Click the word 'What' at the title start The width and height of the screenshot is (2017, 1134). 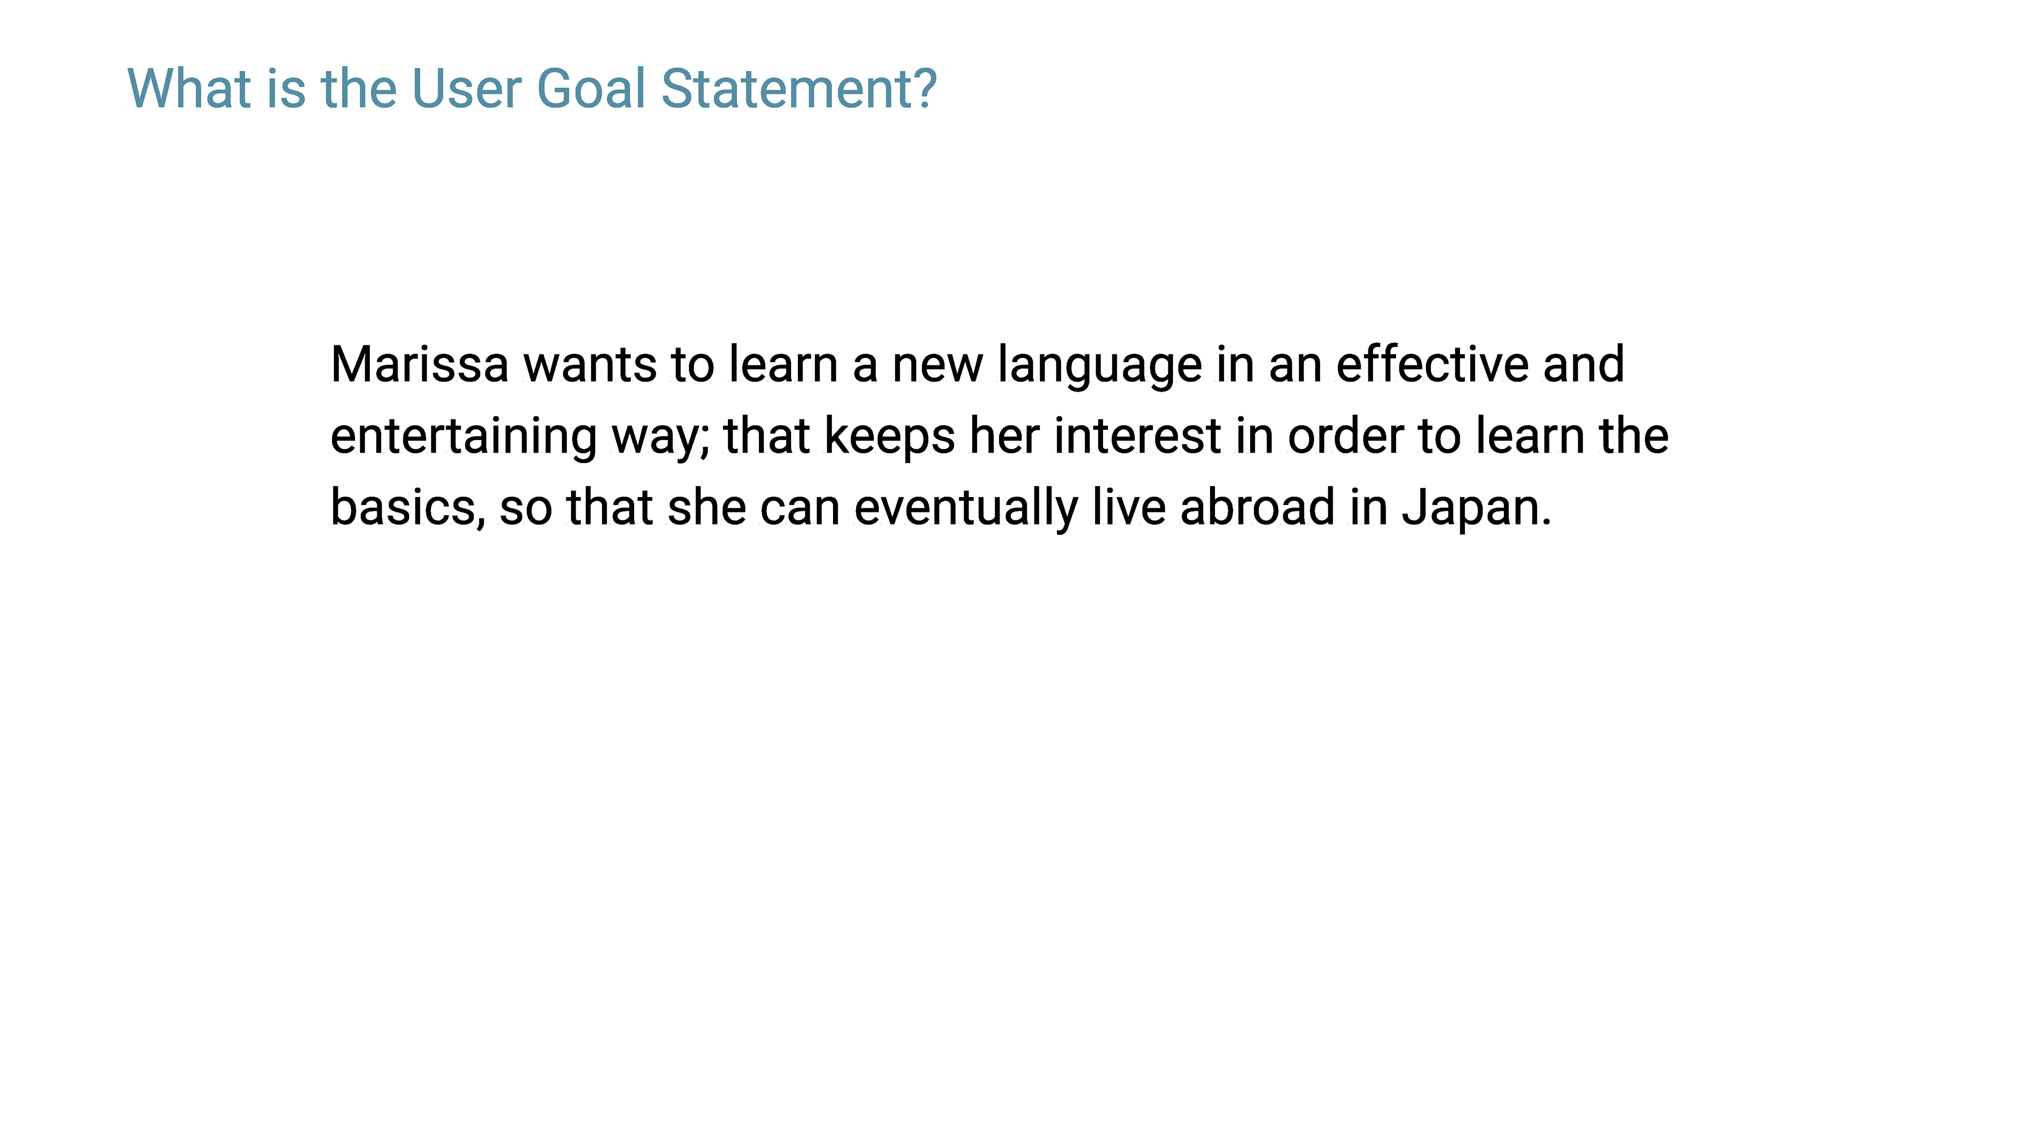point(189,88)
